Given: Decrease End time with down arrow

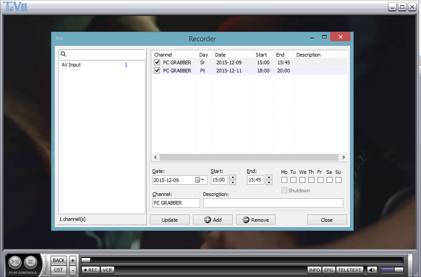Looking at the screenshot, I should 269,182.
